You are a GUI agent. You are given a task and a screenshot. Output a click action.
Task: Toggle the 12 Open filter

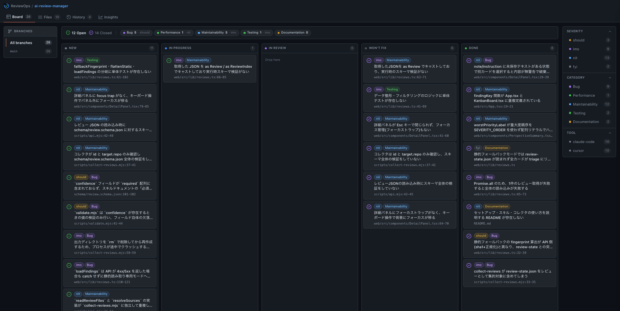(76, 33)
